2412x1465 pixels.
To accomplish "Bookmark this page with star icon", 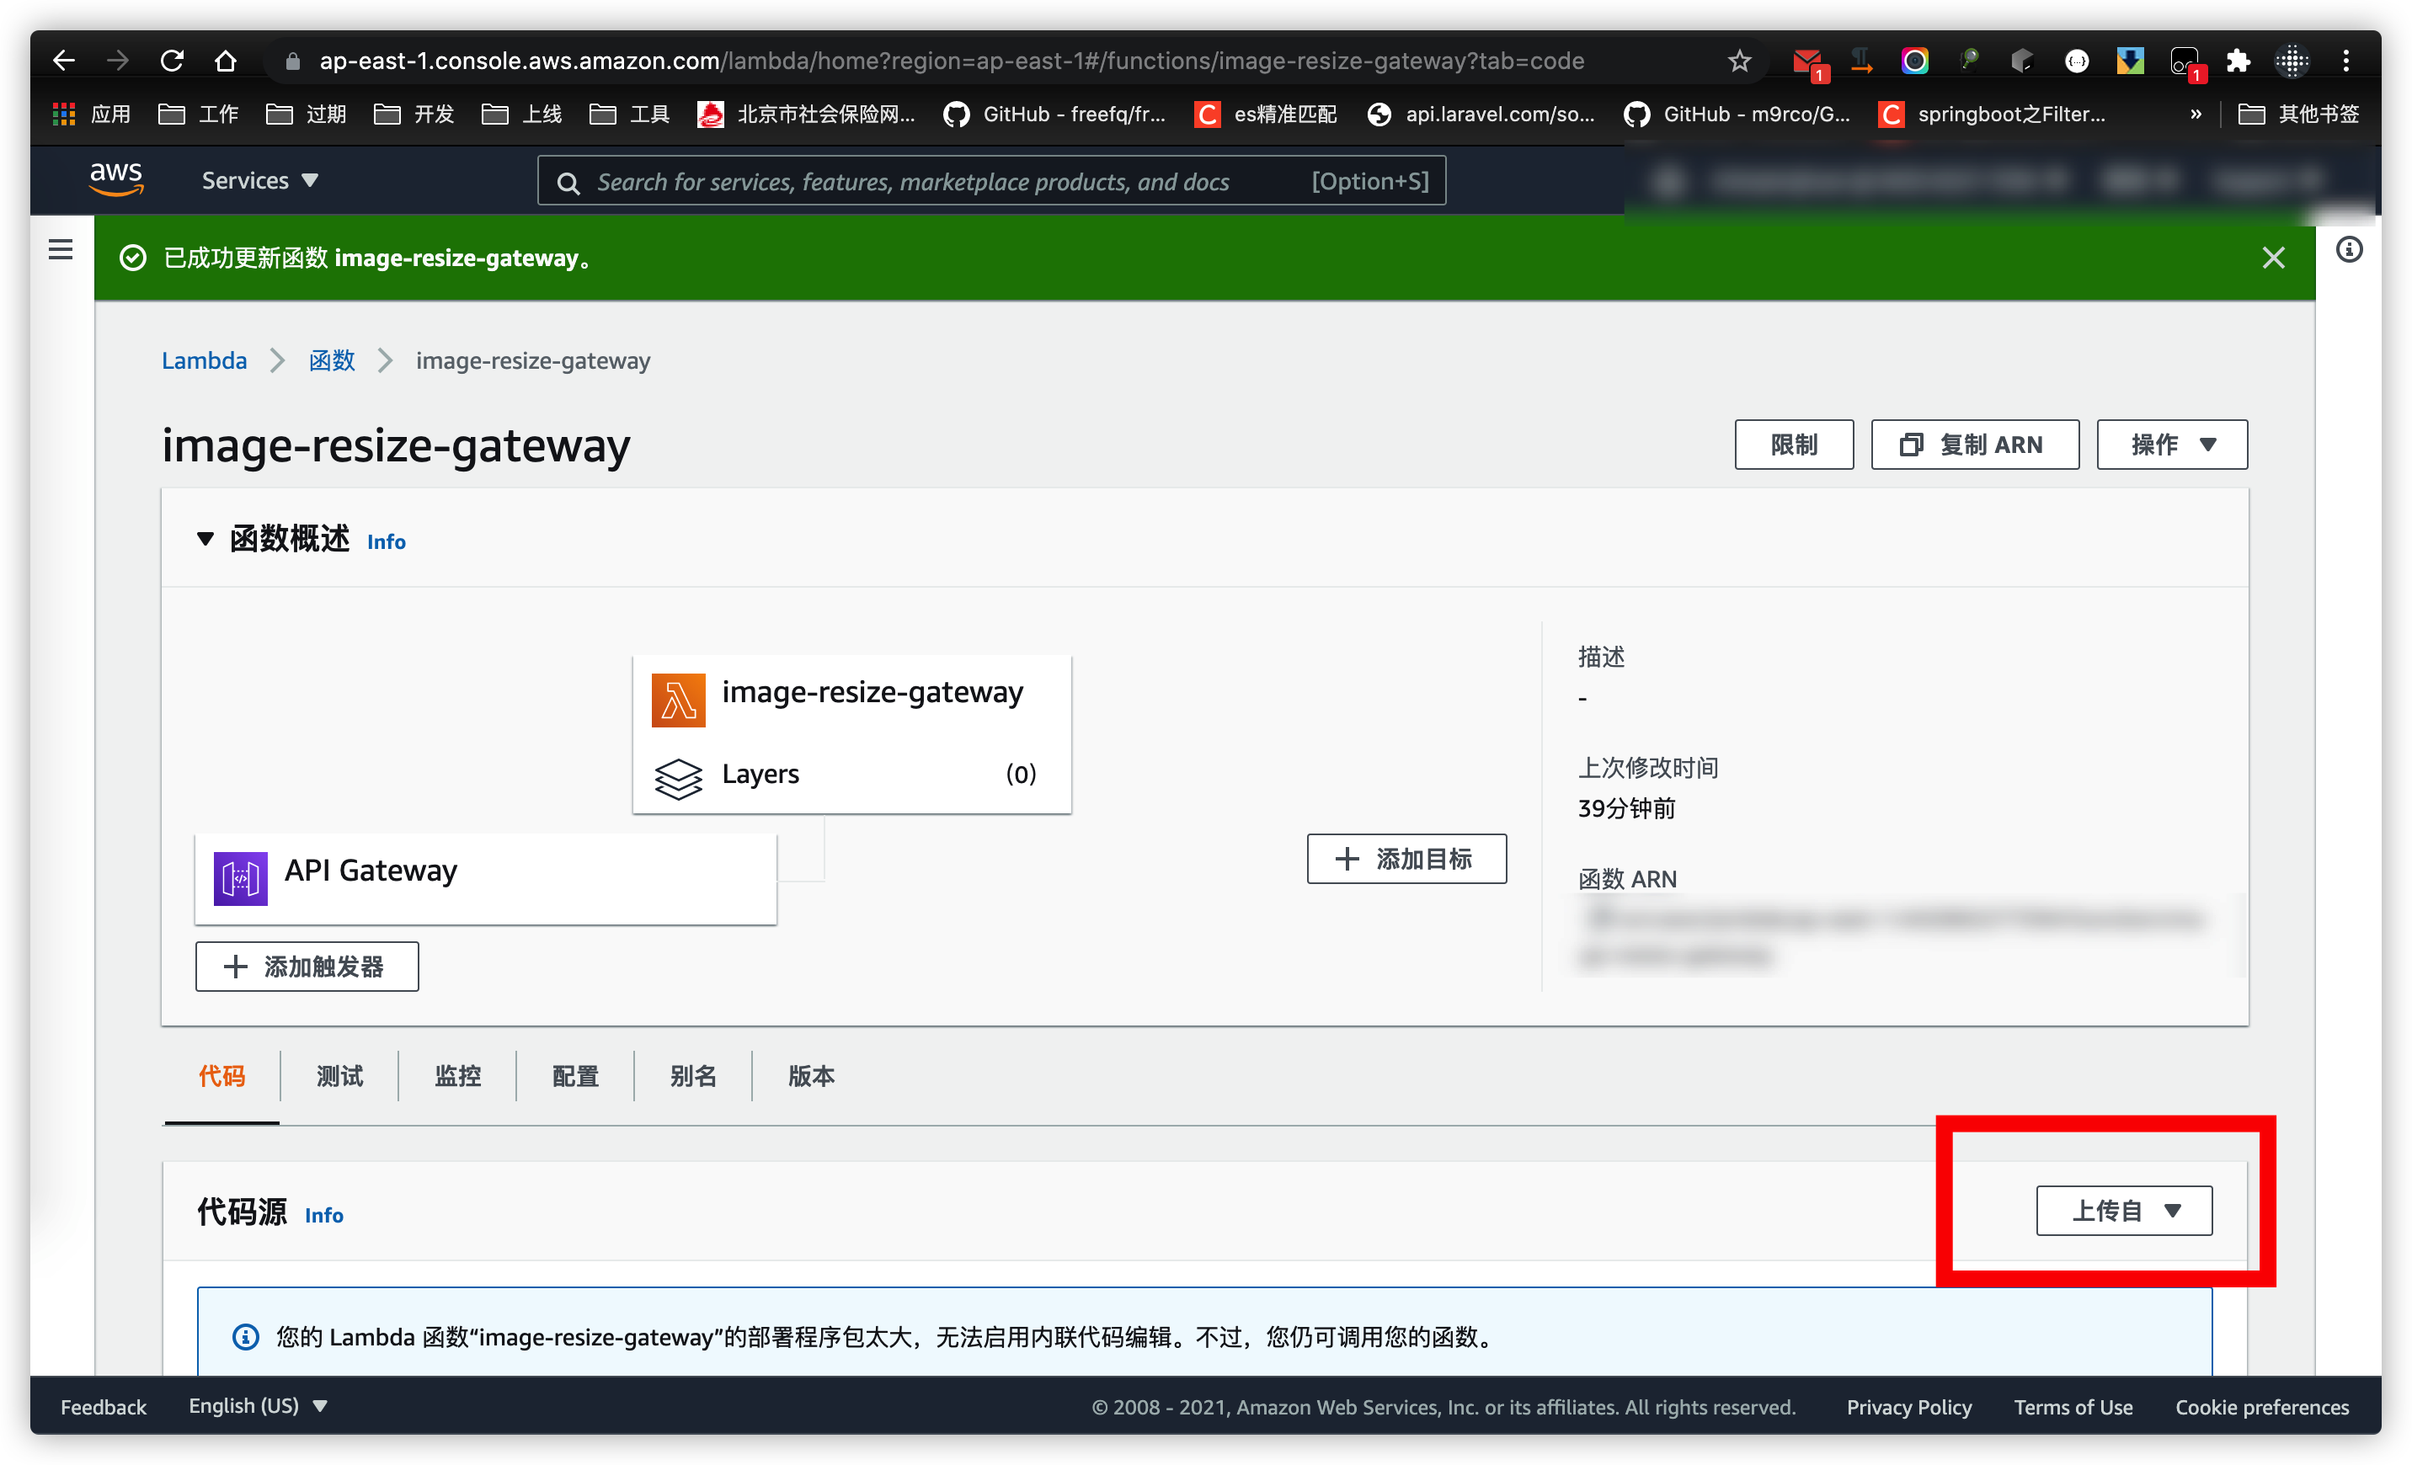I will (x=1738, y=61).
